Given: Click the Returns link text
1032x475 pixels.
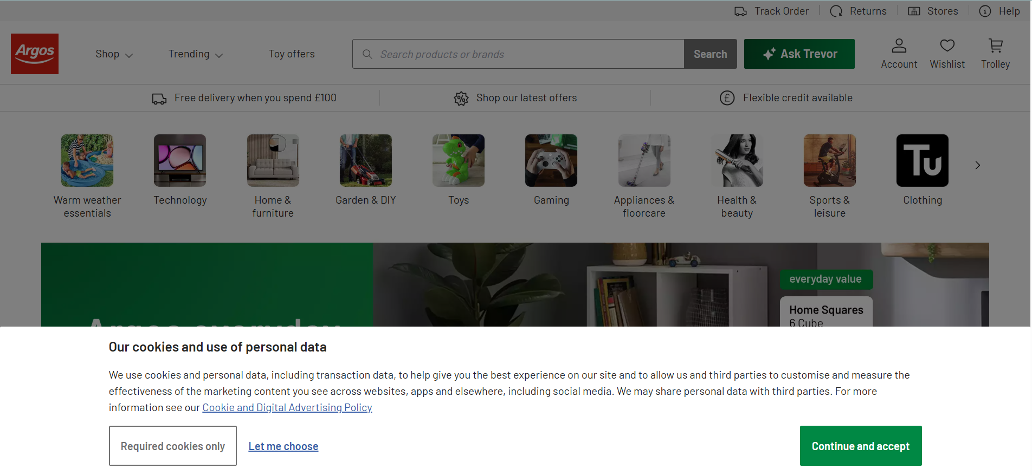Looking at the screenshot, I should (868, 11).
